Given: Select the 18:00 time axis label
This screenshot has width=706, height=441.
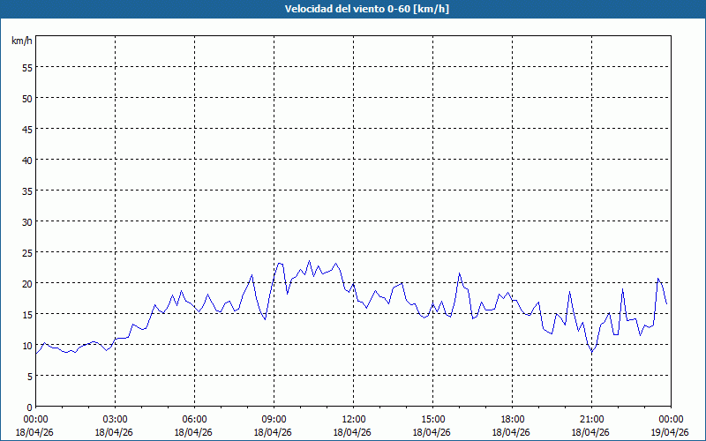Looking at the screenshot, I should (x=512, y=419).
